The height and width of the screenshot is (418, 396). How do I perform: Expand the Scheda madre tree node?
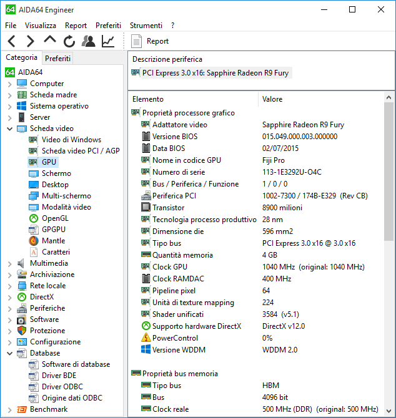(x=9, y=95)
